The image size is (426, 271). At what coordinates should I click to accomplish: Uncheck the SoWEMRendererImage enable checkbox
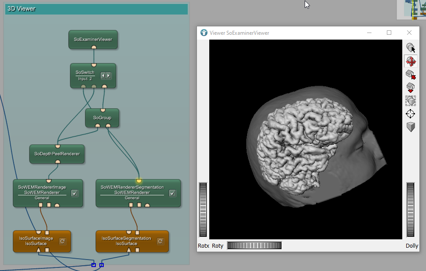tap(75, 193)
